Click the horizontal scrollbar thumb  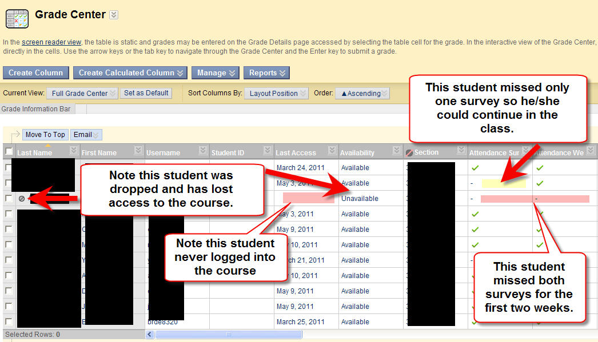[x=229, y=335]
